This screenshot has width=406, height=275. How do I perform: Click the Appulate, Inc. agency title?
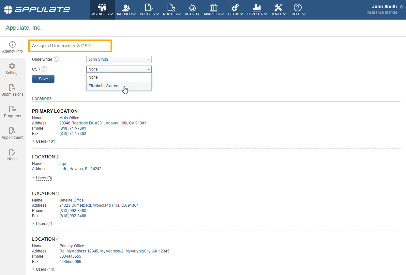24,28
